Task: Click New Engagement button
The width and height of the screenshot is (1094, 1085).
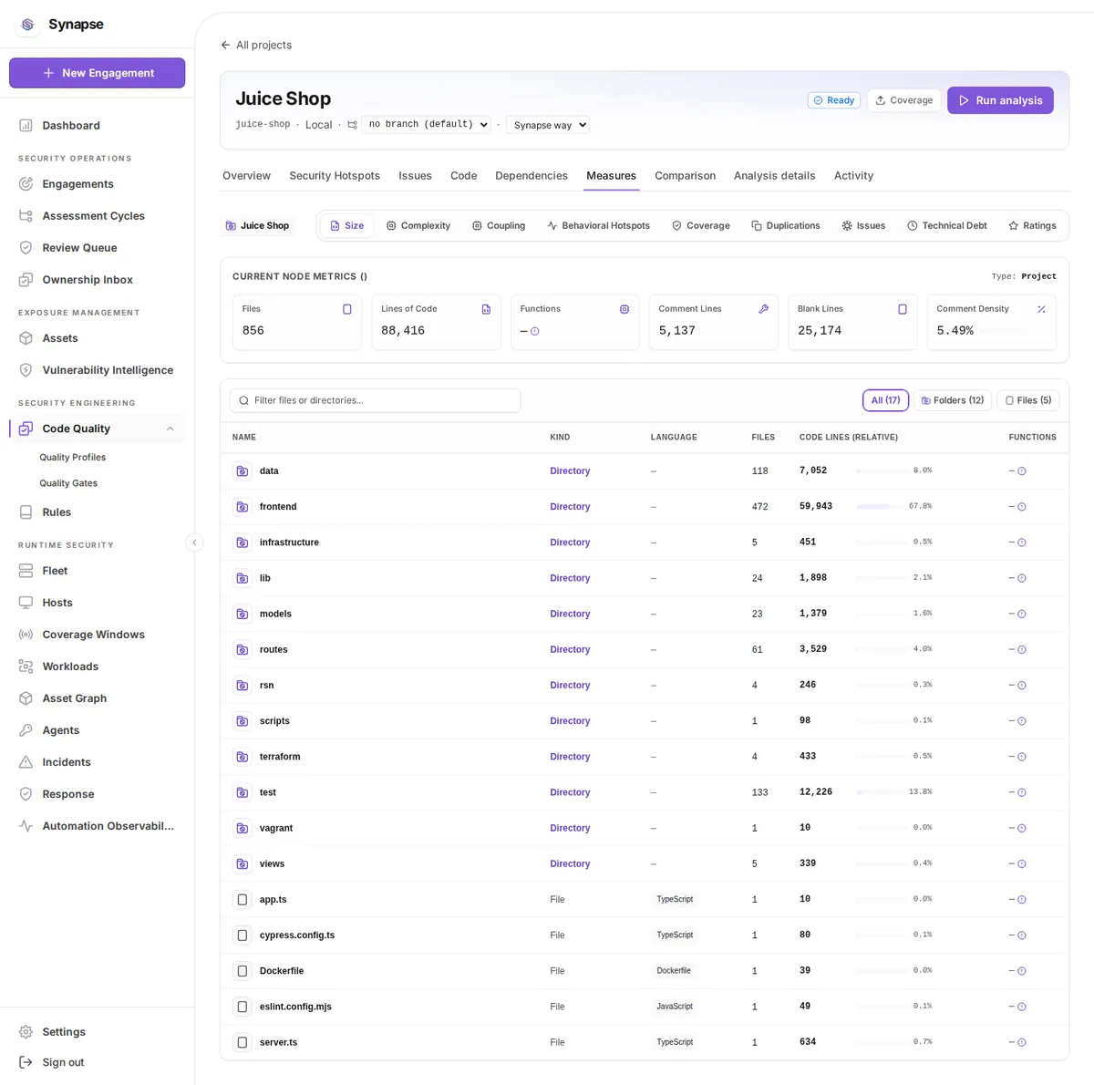Action: 98,73
